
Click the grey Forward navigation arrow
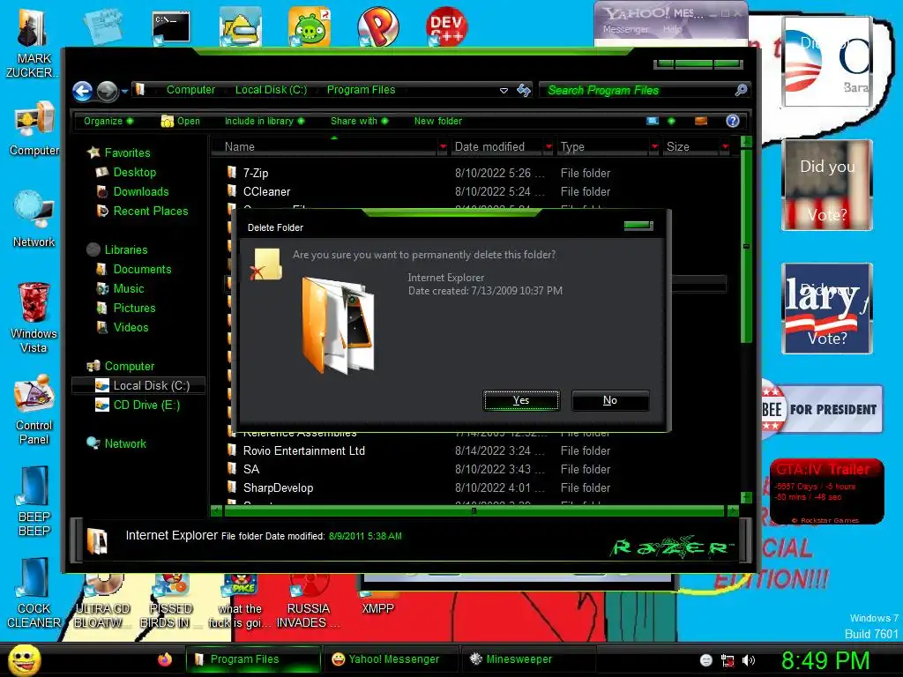pos(107,91)
